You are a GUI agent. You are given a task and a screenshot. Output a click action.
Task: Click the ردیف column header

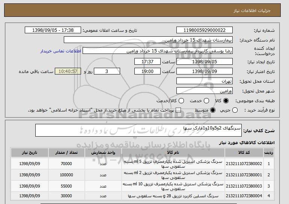pos(269,153)
